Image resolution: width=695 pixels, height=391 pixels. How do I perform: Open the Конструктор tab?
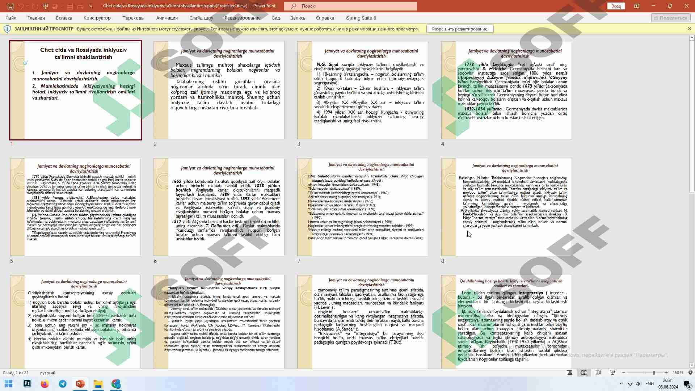point(97,18)
